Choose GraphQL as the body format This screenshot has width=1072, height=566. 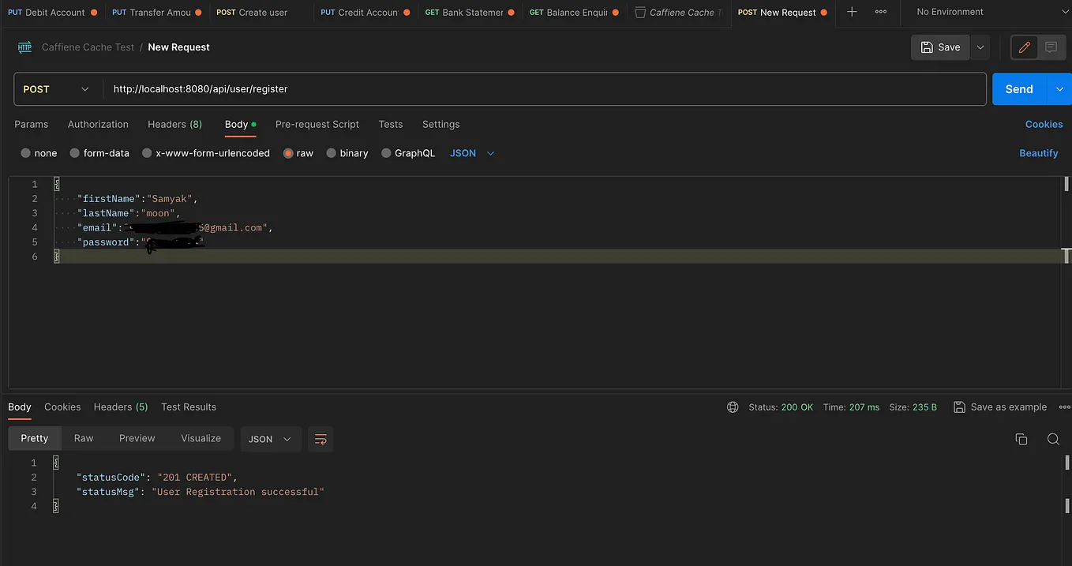click(x=408, y=153)
